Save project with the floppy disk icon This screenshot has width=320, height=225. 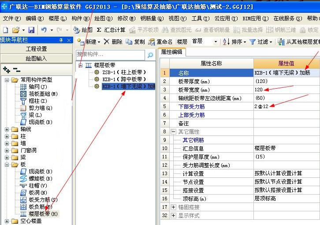click(x=31, y=30)
